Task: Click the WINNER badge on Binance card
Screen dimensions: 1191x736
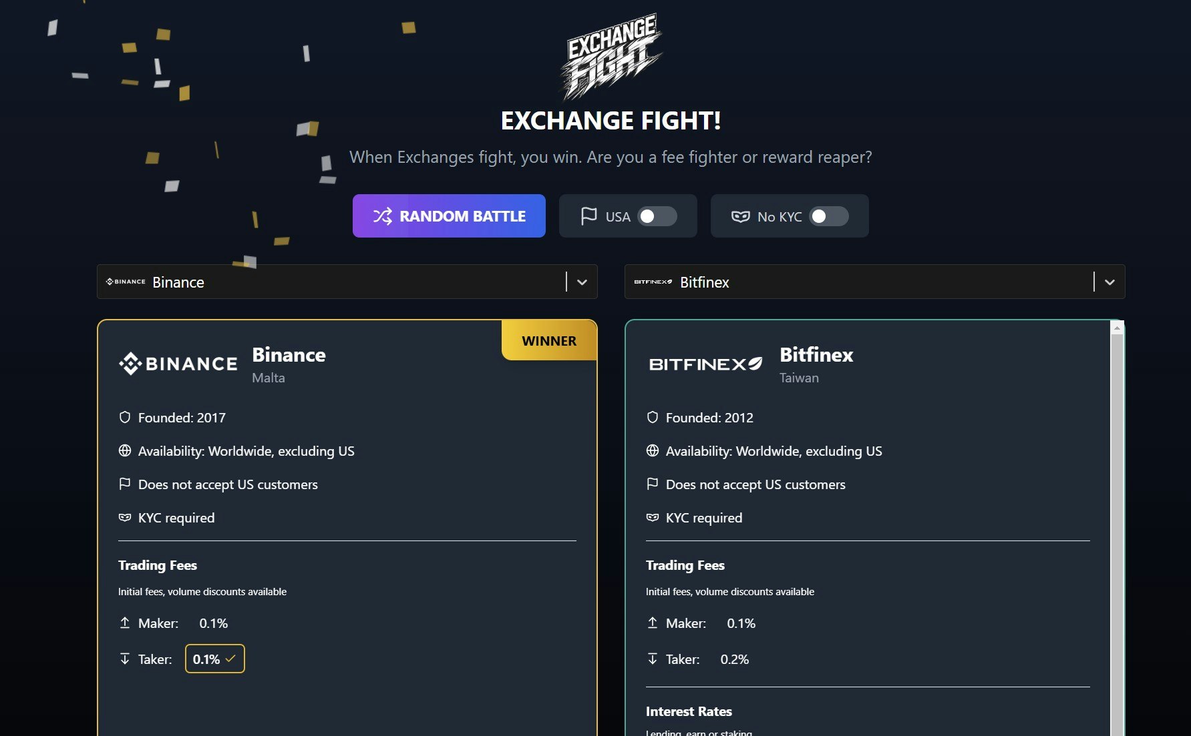Action: click(x=549, y=340)
